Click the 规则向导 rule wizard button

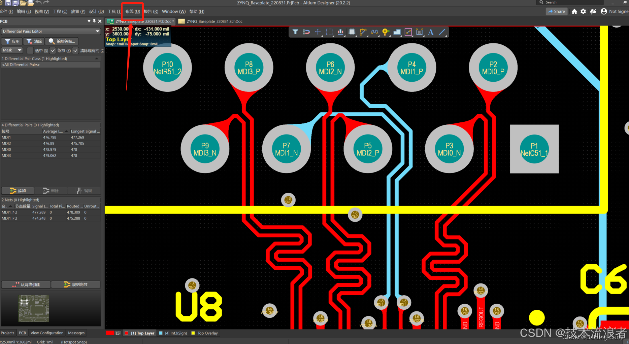click(76, 284)
